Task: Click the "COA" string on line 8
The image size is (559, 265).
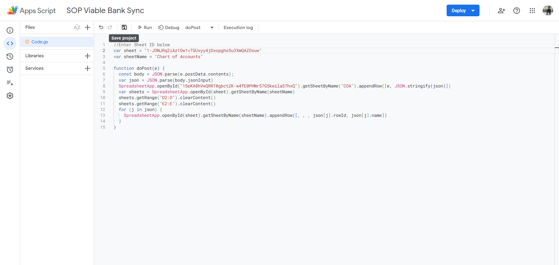Action: pyautogui.click(x=347, y=86)
